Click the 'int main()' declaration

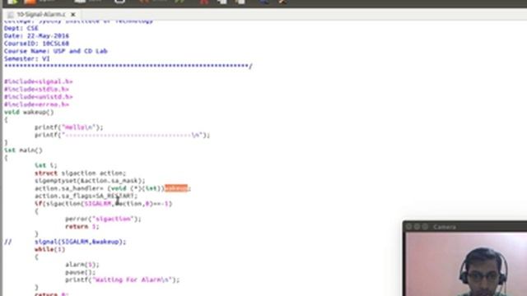coord(23,150)
